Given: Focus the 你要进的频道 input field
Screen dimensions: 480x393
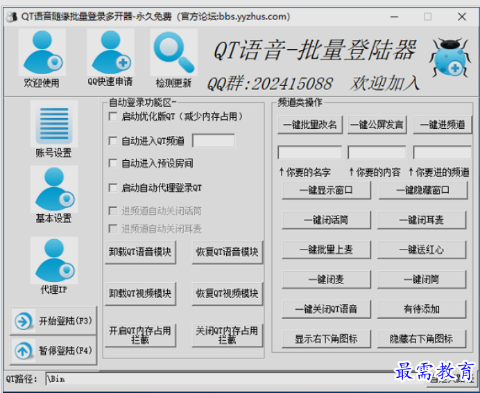Looking at the screenshot, I should tap(443, 152).
